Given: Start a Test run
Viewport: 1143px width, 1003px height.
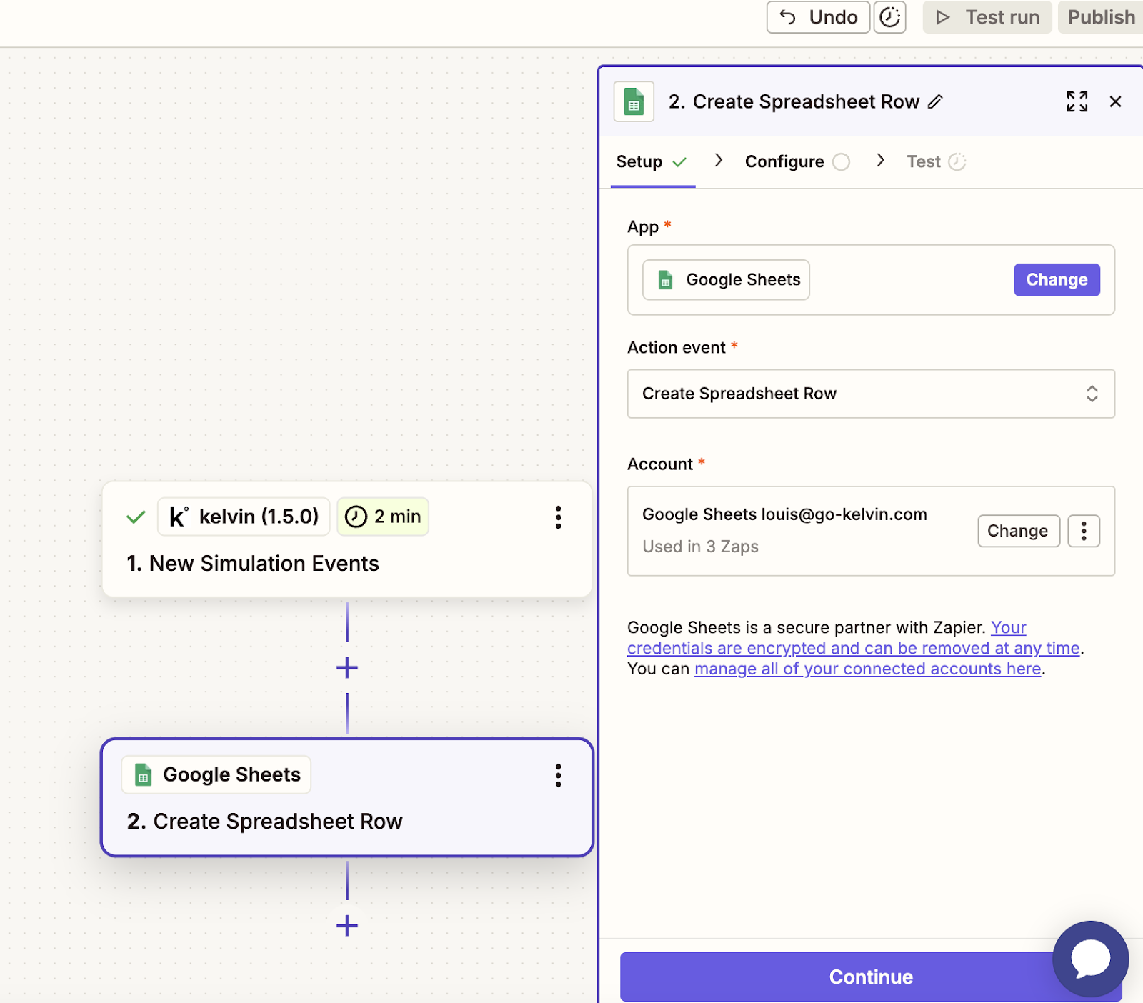Looking at the screenshot, I should 987,17.
